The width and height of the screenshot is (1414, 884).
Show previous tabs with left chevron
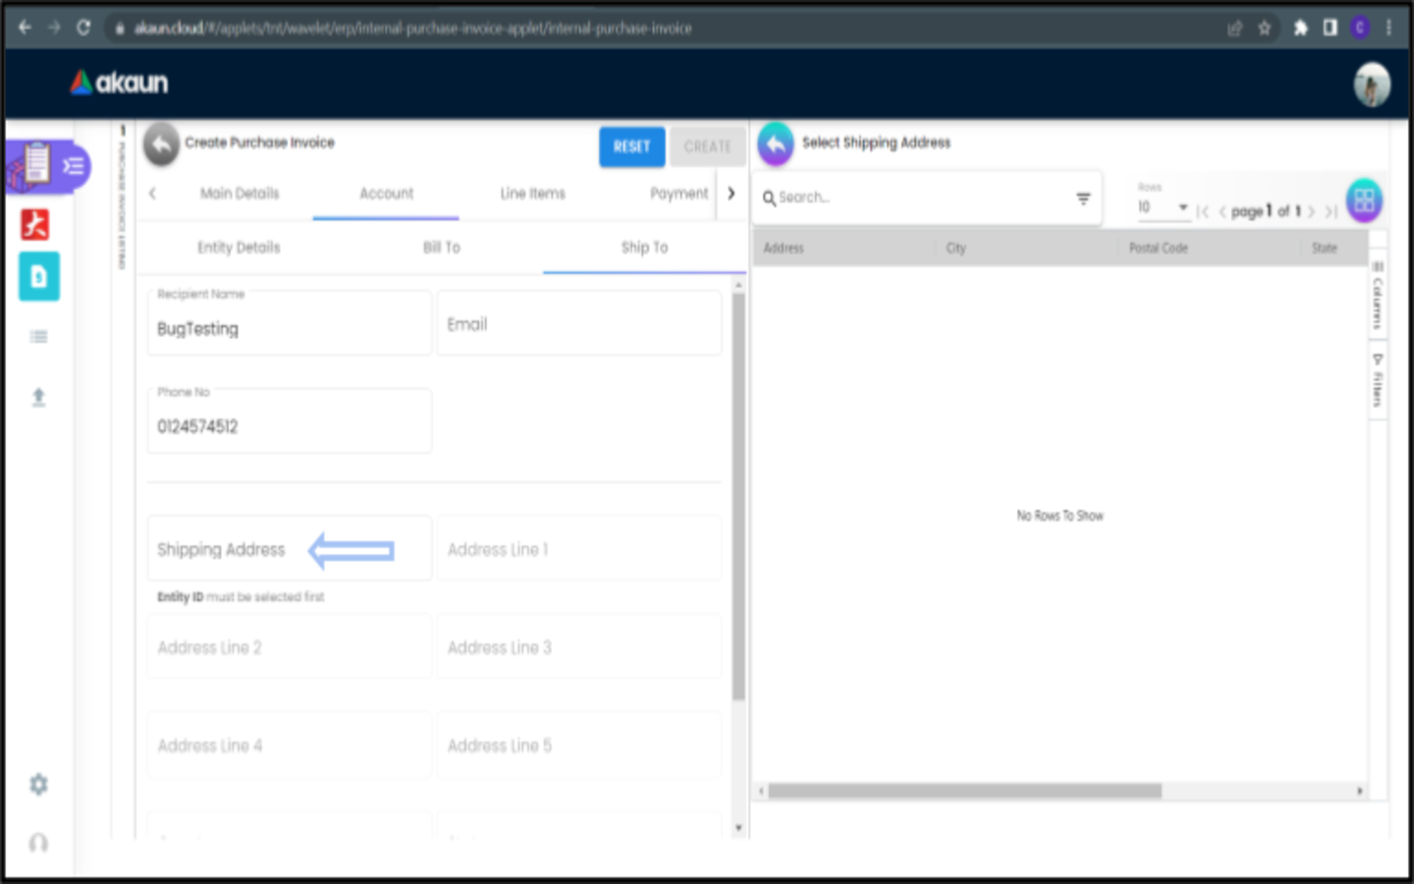(x=152, y=193)
